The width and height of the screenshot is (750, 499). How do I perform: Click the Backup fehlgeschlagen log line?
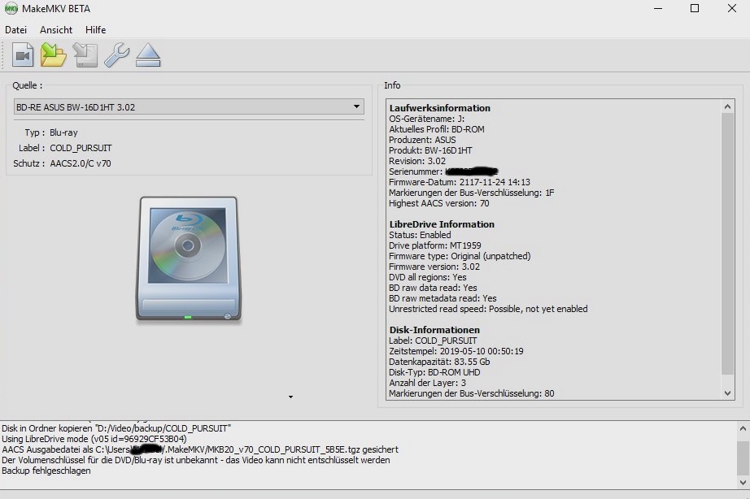[46, 471]
